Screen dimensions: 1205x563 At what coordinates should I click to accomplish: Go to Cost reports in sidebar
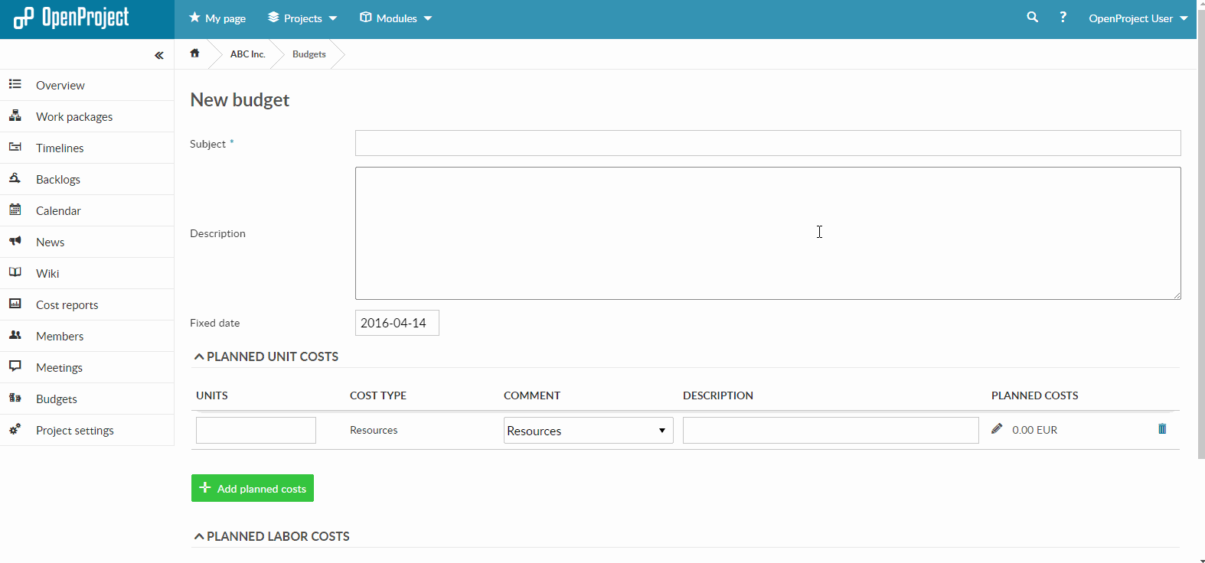(67, 305)
